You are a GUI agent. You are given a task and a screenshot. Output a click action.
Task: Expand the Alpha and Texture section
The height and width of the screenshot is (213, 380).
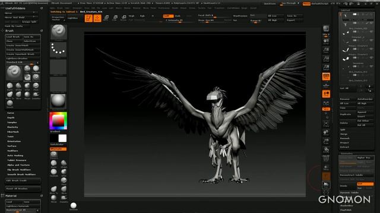18,165
